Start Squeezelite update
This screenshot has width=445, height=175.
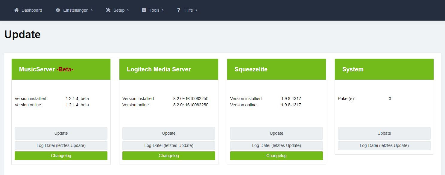point(276,133)
